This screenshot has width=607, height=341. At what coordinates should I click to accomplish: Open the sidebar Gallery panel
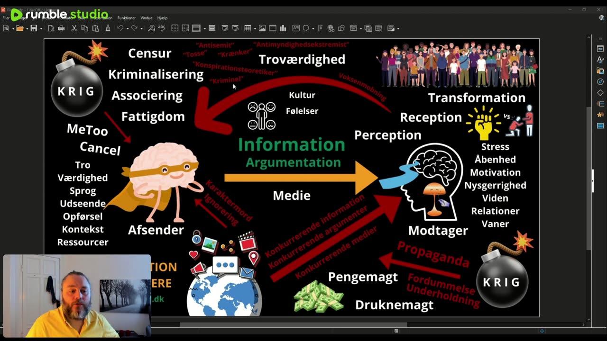pos(600,71)
